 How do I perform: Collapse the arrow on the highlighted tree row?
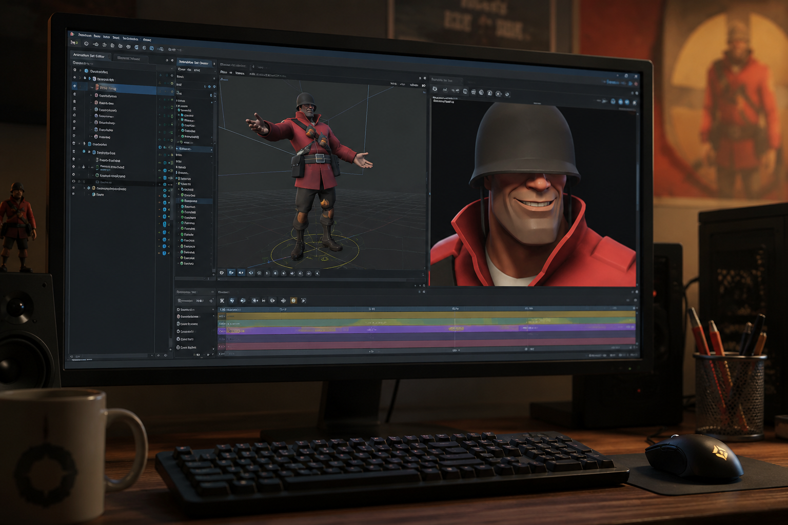point(92,88)
